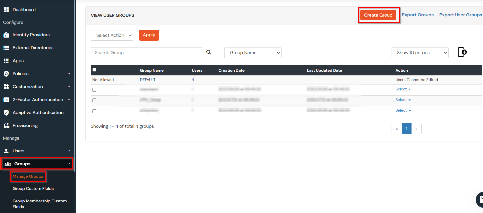Image resolution: width=483 pixels, height=213 pixels.
Task: Click the Adaptive Authentication shield-check icon
Action: (x=6, y=112)
